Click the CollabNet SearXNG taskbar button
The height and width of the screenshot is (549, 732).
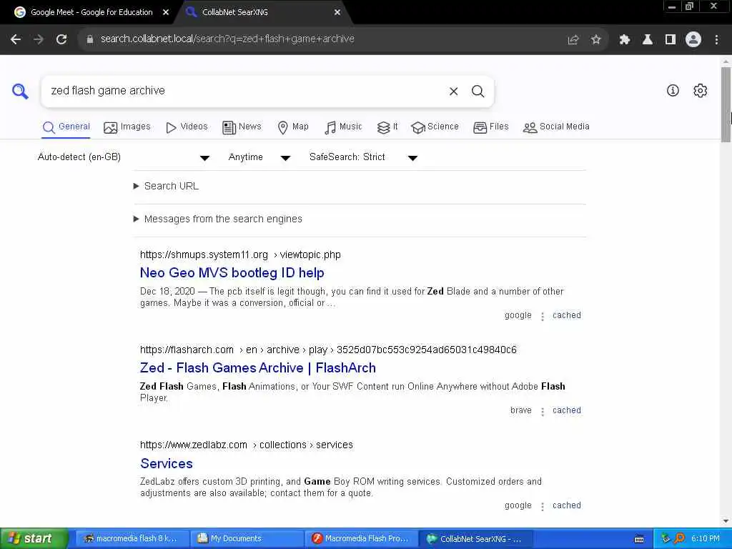click(475, 538)
